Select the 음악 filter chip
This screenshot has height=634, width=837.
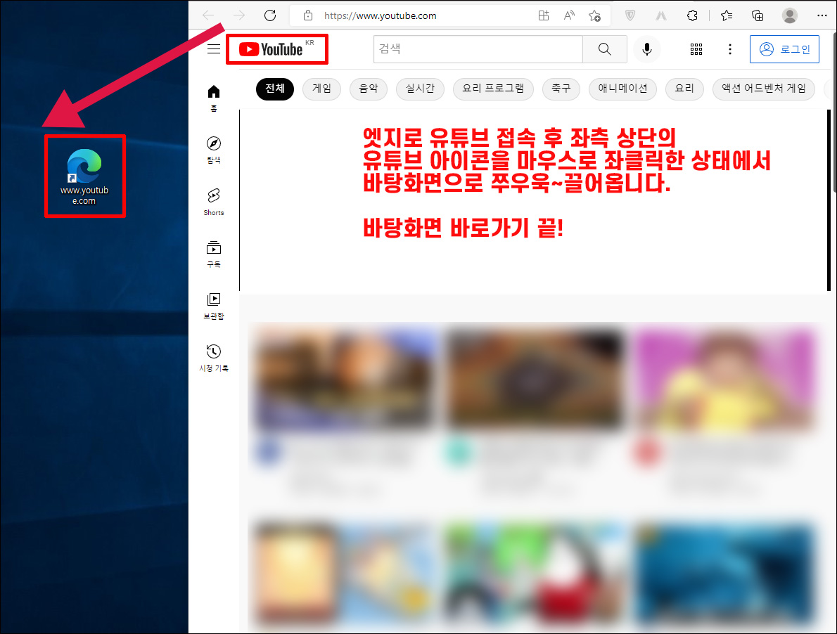tap(369, 89)
